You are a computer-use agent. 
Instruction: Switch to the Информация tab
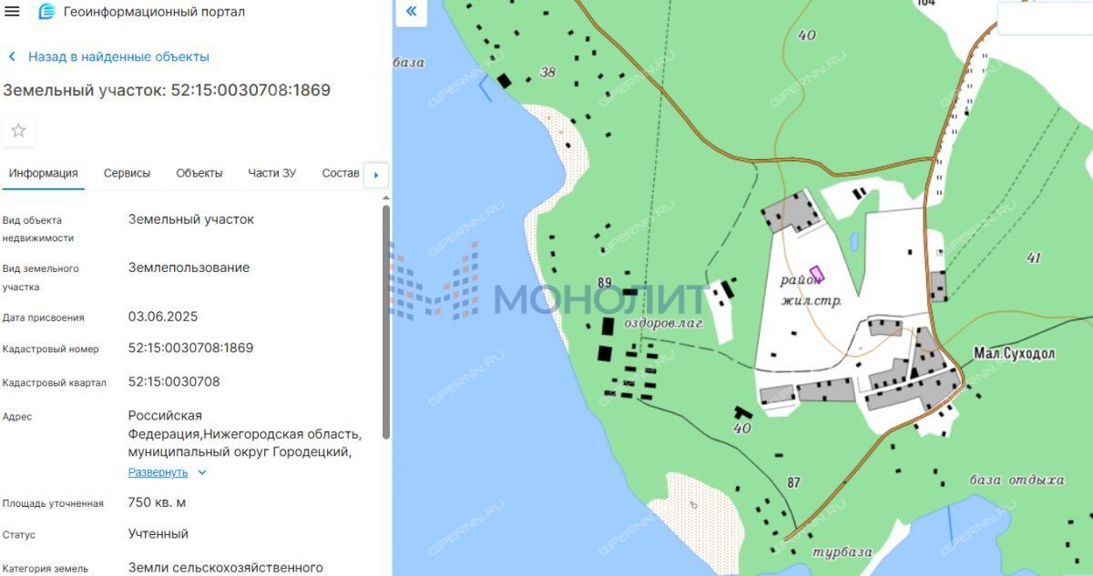coord(44,173)
